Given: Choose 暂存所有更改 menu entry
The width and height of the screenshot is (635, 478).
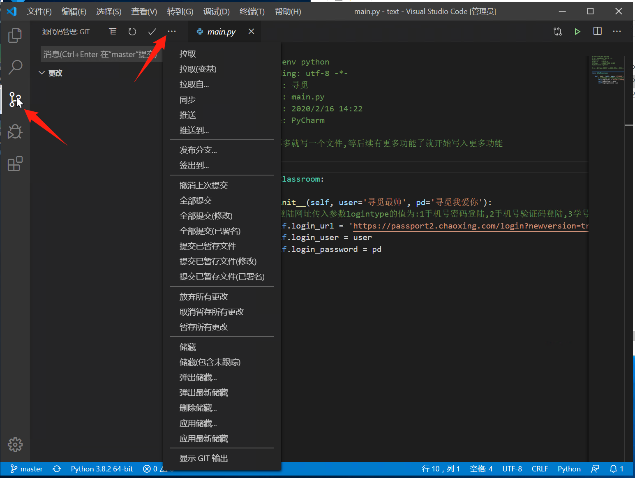Looking at the screenshot, I should pyautogui.click(x=222, y=327).
